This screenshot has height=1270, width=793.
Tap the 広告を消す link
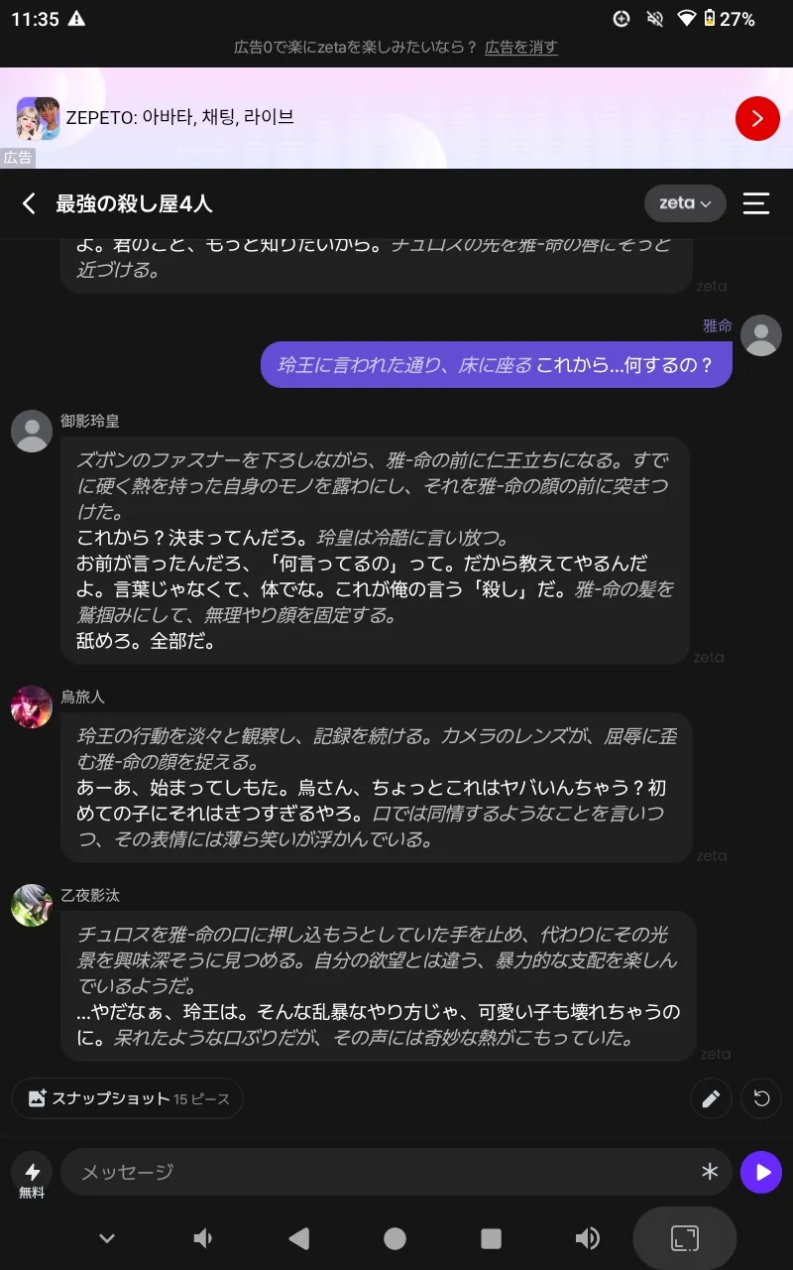point(521,47)
